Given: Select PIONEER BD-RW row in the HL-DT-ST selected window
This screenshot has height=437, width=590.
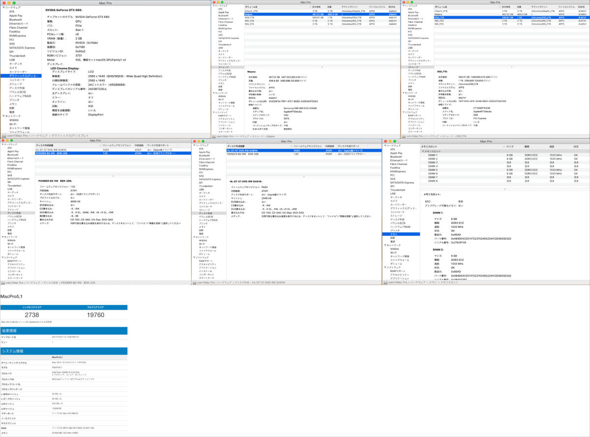Looking at the screenshot, I should 304,154.
